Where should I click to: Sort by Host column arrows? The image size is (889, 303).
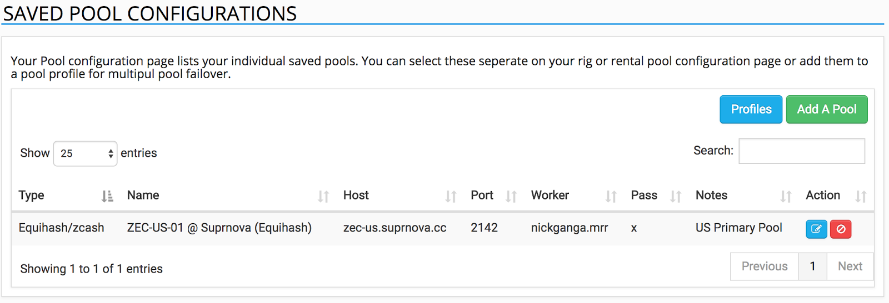[451, 196]
